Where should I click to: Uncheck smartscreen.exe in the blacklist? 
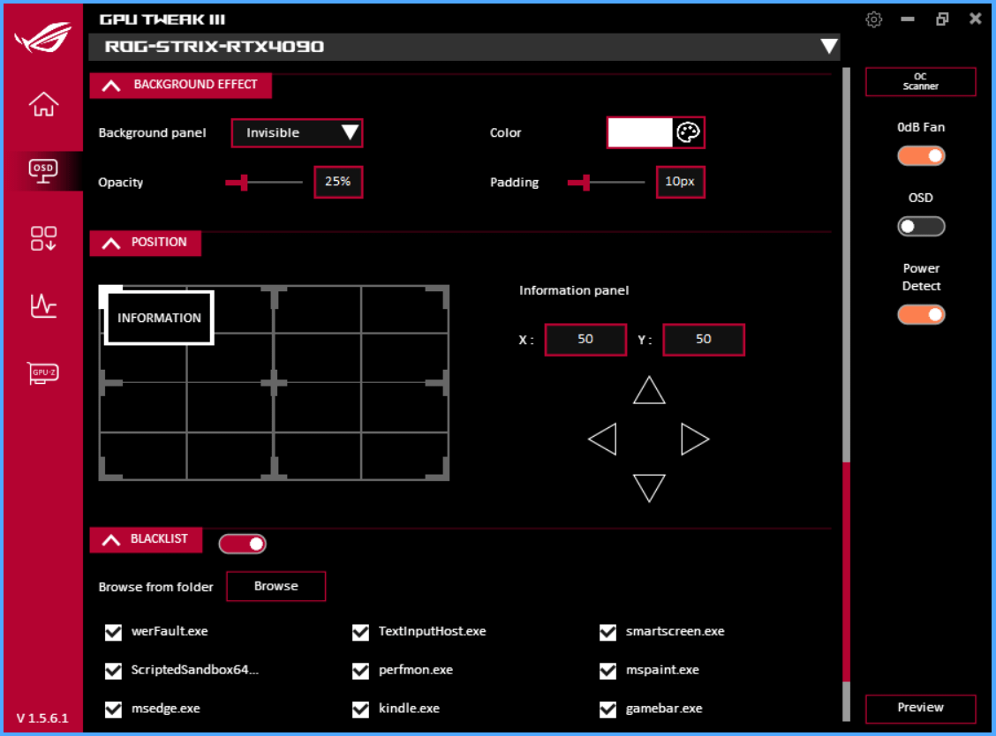607,632
